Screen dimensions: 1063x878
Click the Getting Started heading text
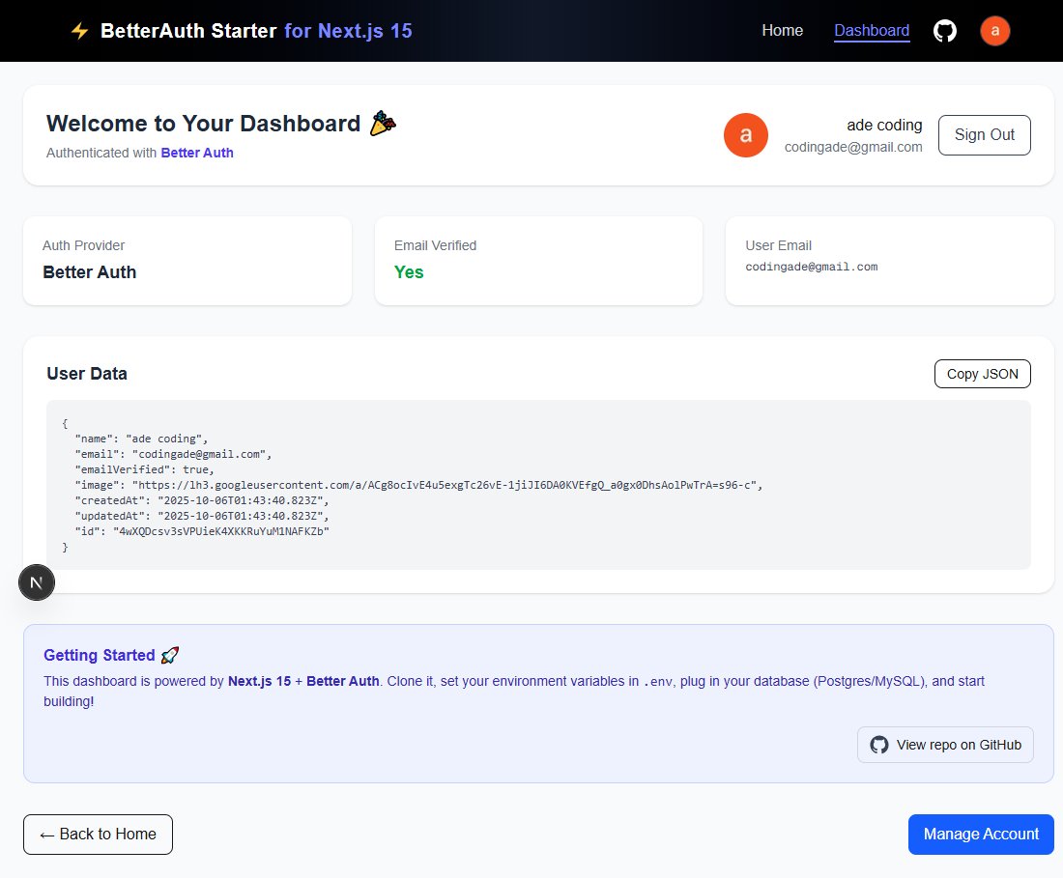coord(99,655)
